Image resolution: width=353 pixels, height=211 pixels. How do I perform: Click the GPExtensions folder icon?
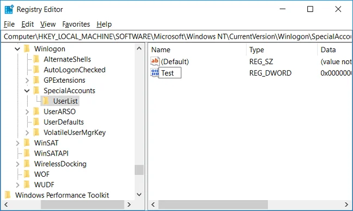point(36,80)
